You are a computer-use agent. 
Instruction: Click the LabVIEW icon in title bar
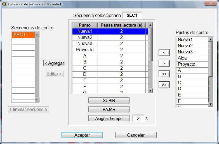click(4, 4)
